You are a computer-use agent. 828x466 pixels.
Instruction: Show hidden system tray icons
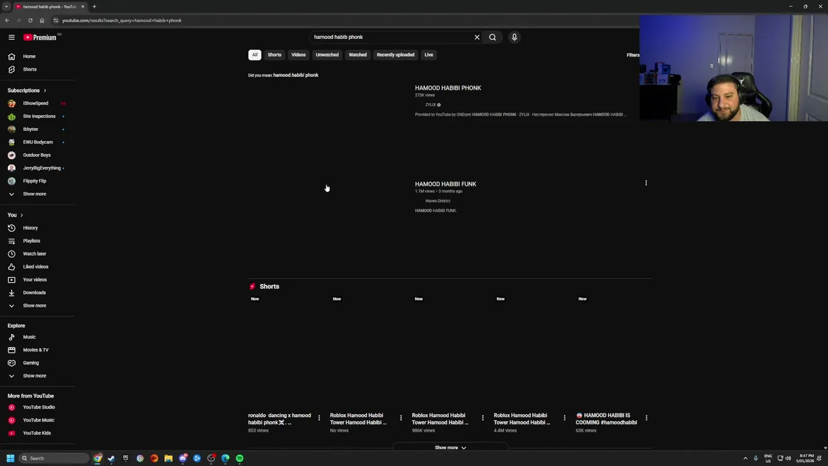pos(745,458)
